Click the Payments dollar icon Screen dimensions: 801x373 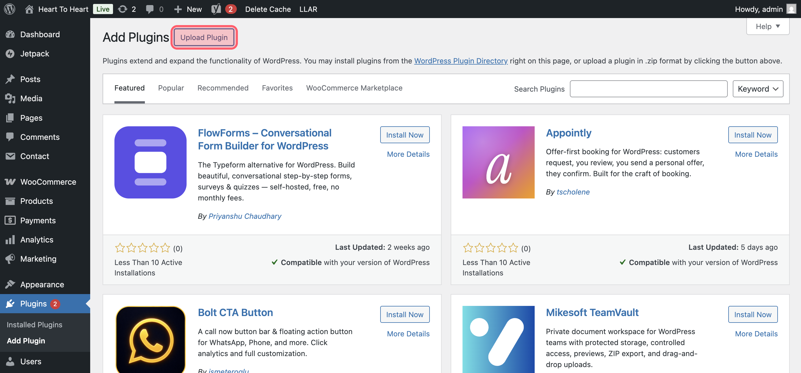(x=10, y=220)
